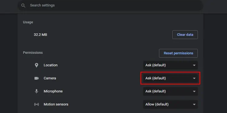This screenshot has height=113, width=227.
Task: Click the magnifying glass search icon
Action: (x=23, y=5)
